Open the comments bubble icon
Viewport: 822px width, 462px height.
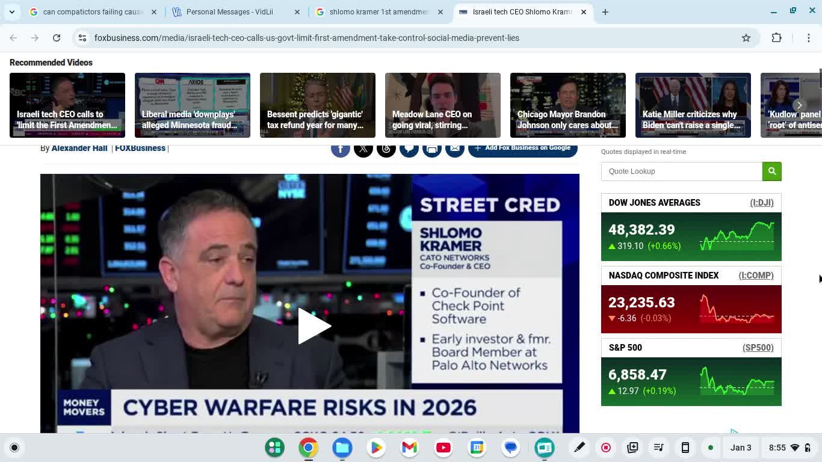coord(409,149)
